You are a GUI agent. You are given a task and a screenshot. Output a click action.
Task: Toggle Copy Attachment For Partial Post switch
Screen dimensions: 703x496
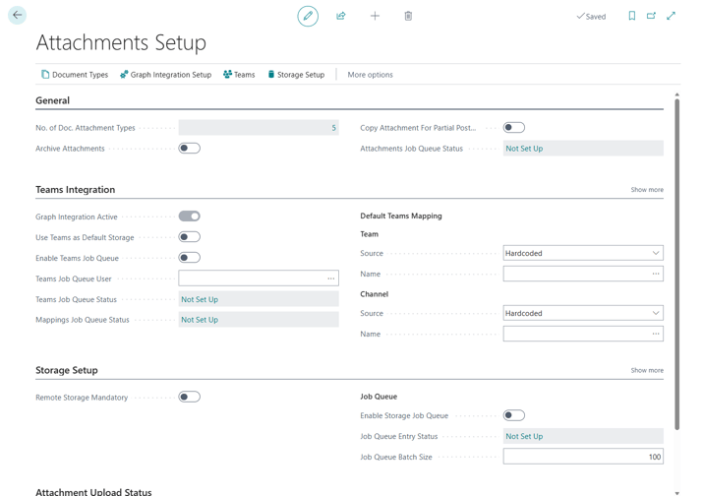pyautogui.click(x=514, y=128)
